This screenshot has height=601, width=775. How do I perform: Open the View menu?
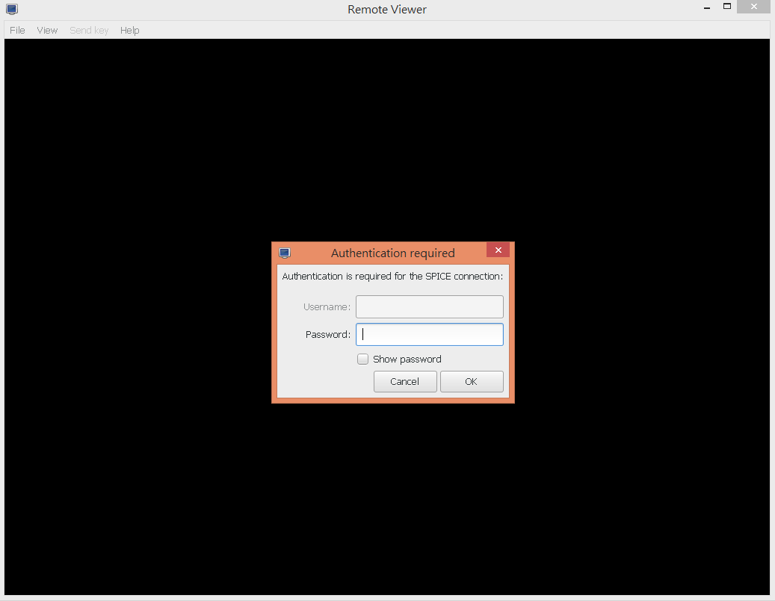click(47, 30)
